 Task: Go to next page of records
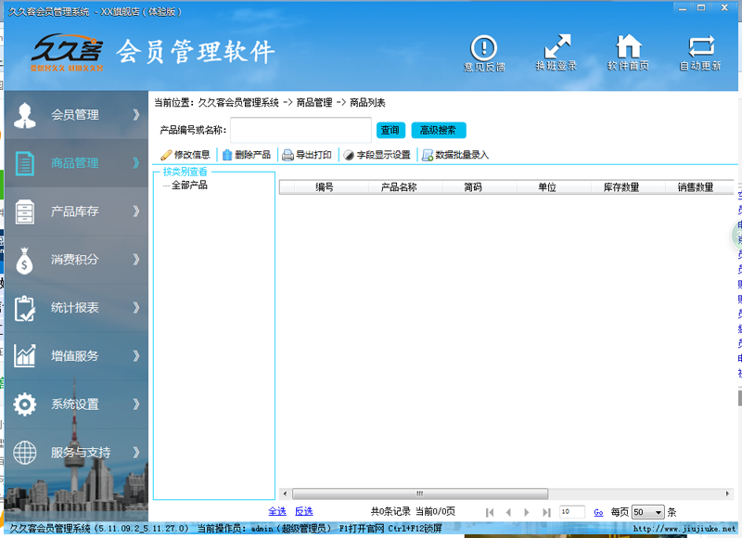click(527, 512)
